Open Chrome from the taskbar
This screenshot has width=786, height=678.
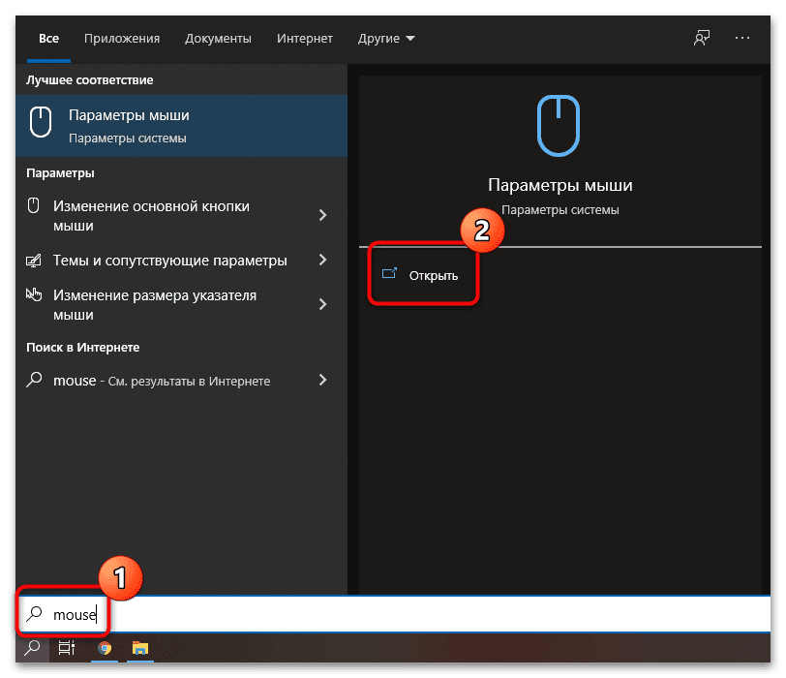click(x=105, y=648)
